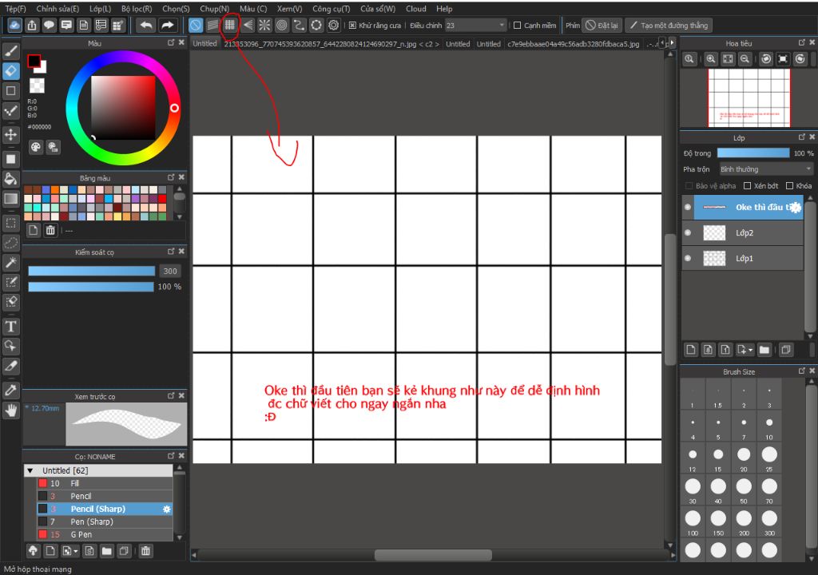Zoom in using Hoa tiêu magnifier plus
Image resolution: width=818 pixels, height=575 pixels.
pos(710,59)
